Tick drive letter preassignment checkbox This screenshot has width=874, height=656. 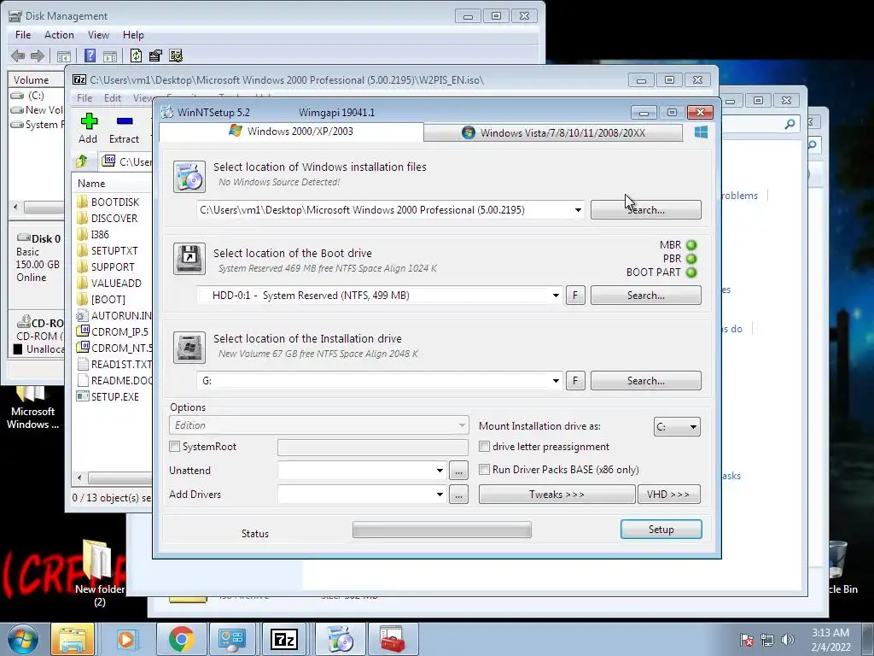[485, 446]
